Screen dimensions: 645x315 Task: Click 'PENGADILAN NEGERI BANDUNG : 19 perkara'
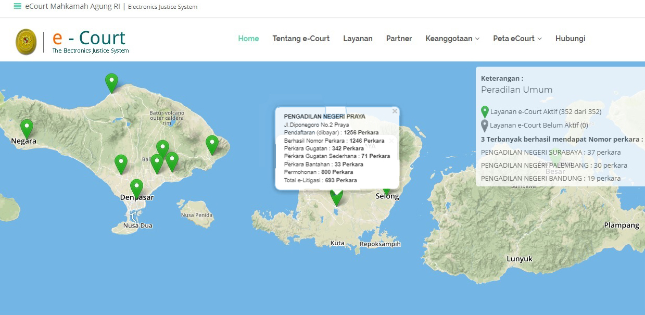551,179
